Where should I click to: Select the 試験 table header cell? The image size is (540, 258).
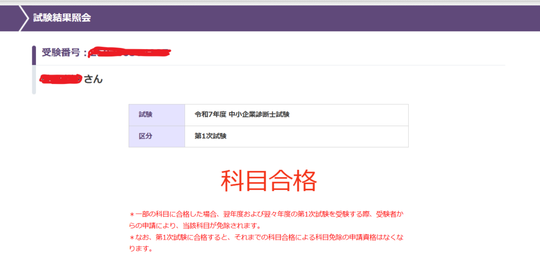(x=156, y=114)
